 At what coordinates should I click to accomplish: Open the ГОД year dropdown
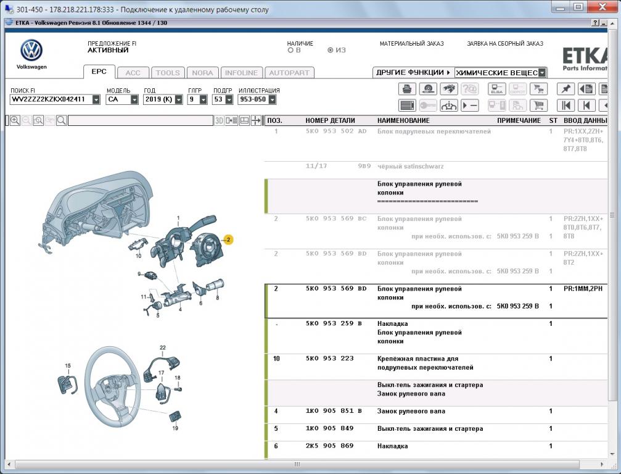(179, 99)
